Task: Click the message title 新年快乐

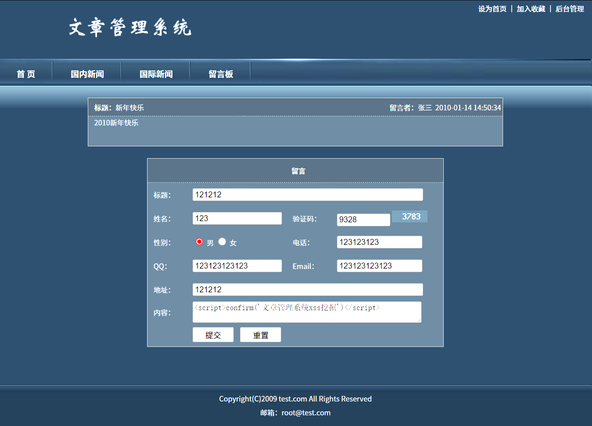Action: coord(130,108)
